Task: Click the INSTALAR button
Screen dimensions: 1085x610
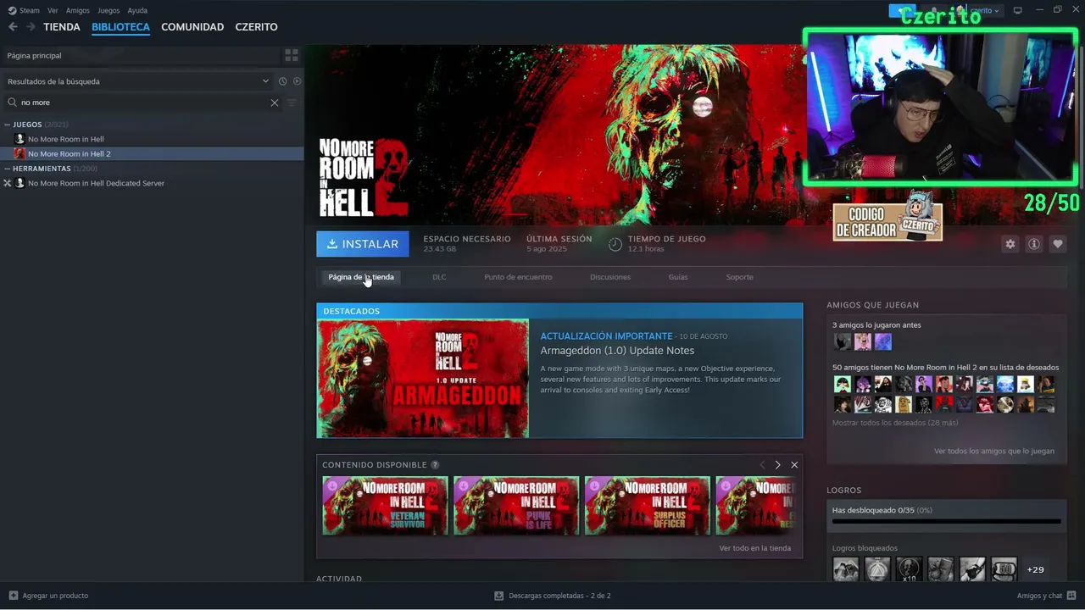Action: point(363,244)
